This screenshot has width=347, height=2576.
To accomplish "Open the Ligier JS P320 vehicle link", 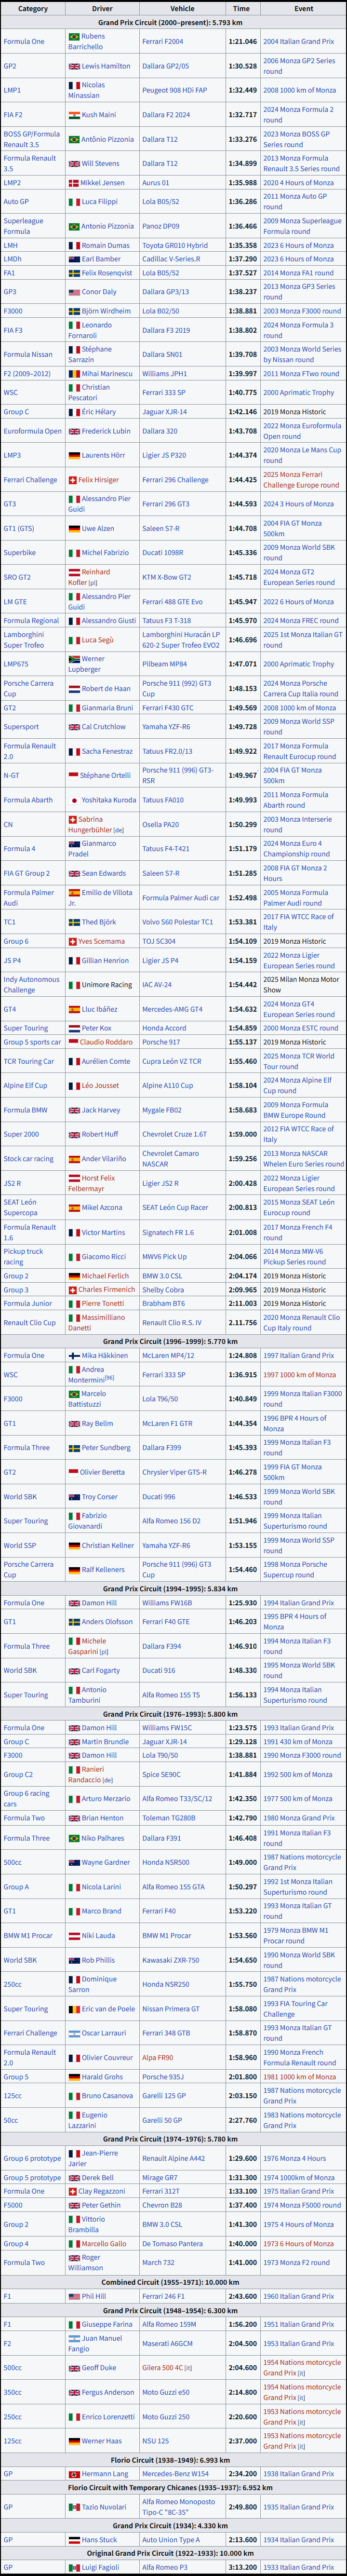I will pyautogui.click(x=164, y=455).
